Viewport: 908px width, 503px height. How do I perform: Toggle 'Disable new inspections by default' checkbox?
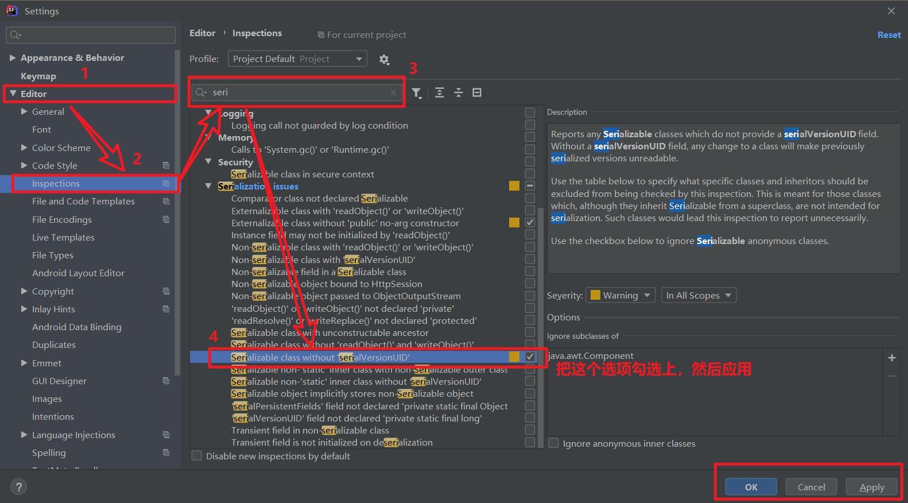tap(196, 456)
